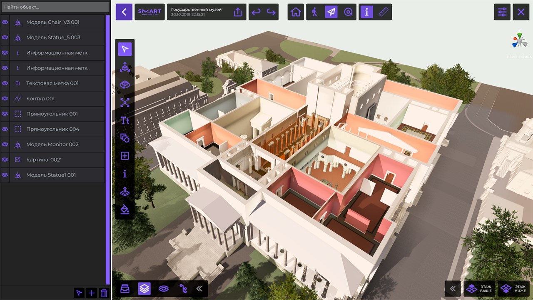Go back with the left chevron button
The width and height of the screenshot is (533, 300).
tap(124, 12)
